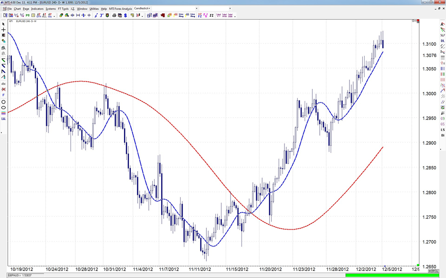
Task: Click the blue T text toolbar icon
Action: (x=102, y=16)
